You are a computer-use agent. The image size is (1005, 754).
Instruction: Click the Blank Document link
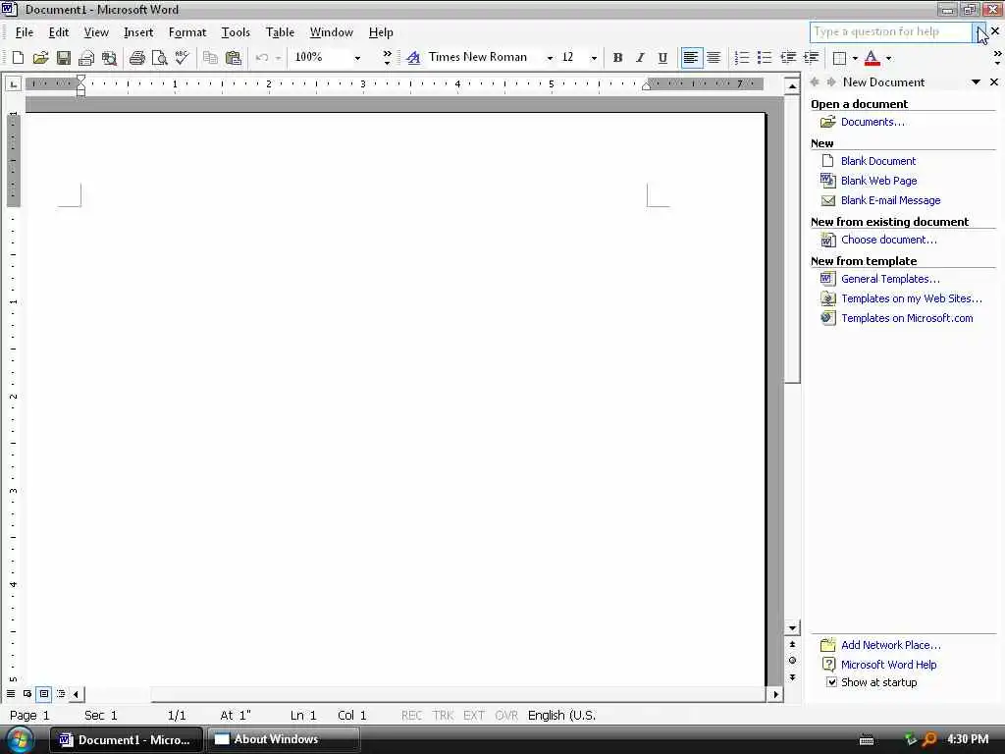(878, 161)
